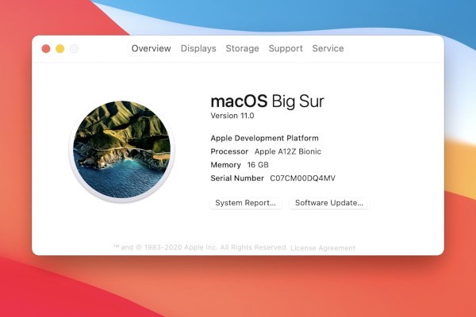Click the Apple Development Platform label

point(264,138)
